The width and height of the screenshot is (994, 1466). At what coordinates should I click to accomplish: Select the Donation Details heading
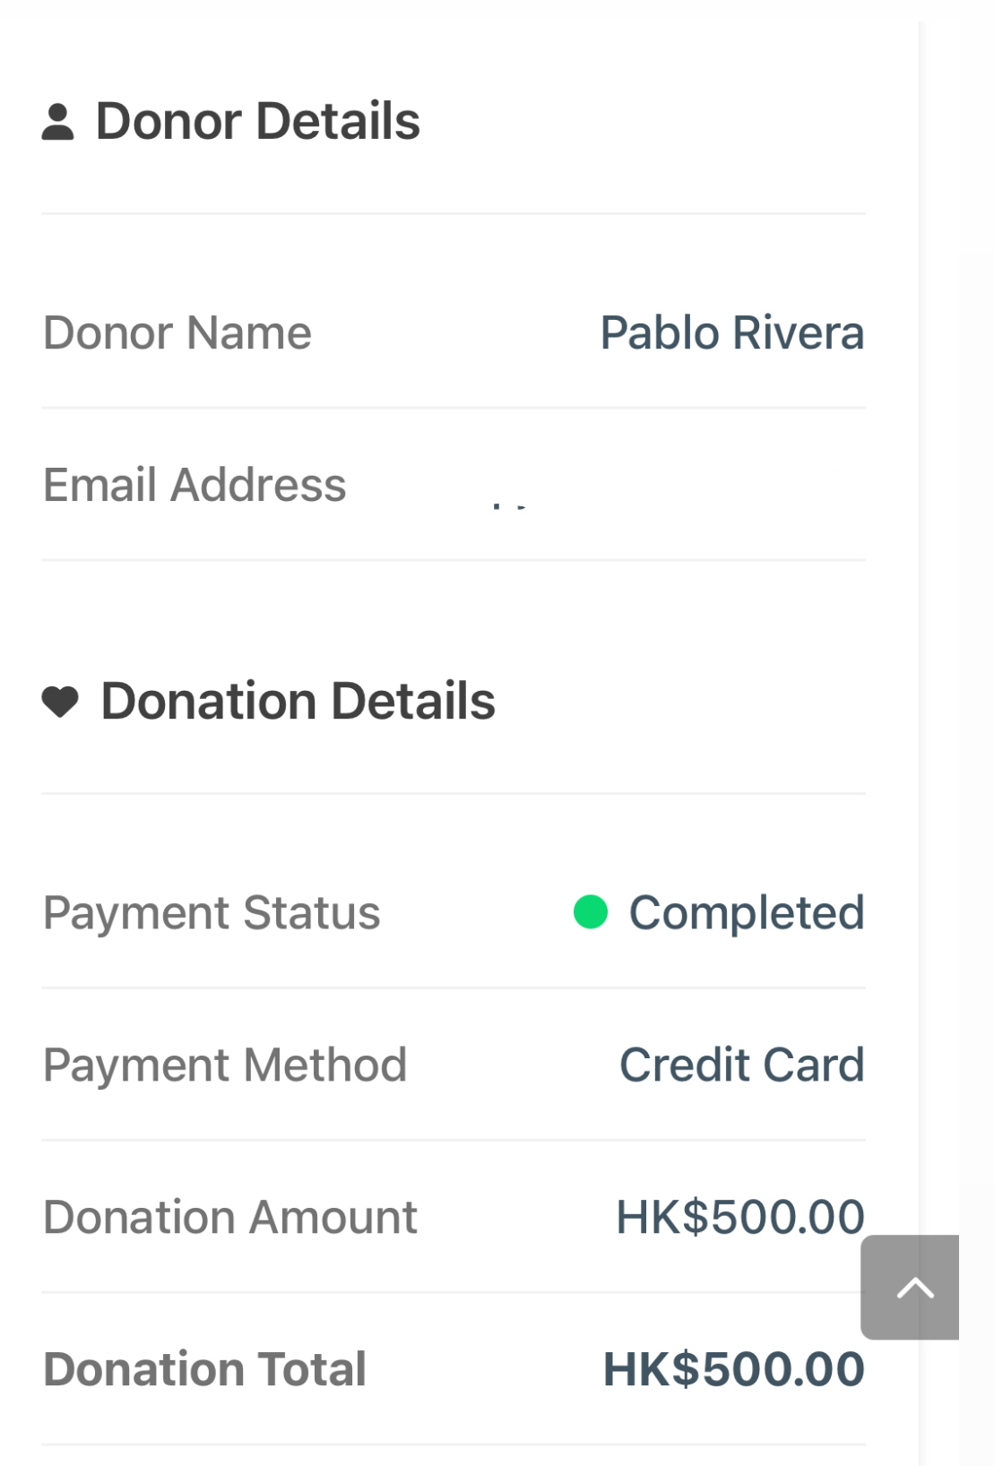(298, 701)
